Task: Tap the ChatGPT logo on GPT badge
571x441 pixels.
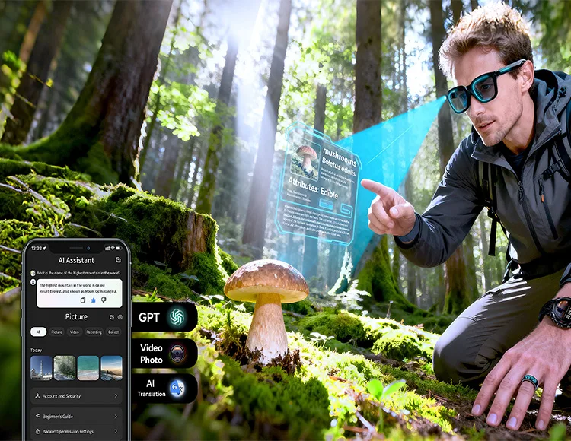Action: click(x=177, y=317)
